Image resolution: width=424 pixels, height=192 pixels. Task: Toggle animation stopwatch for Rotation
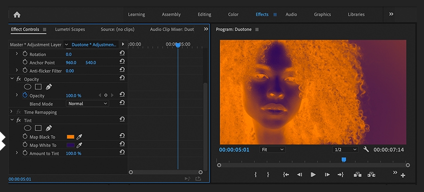25,54
